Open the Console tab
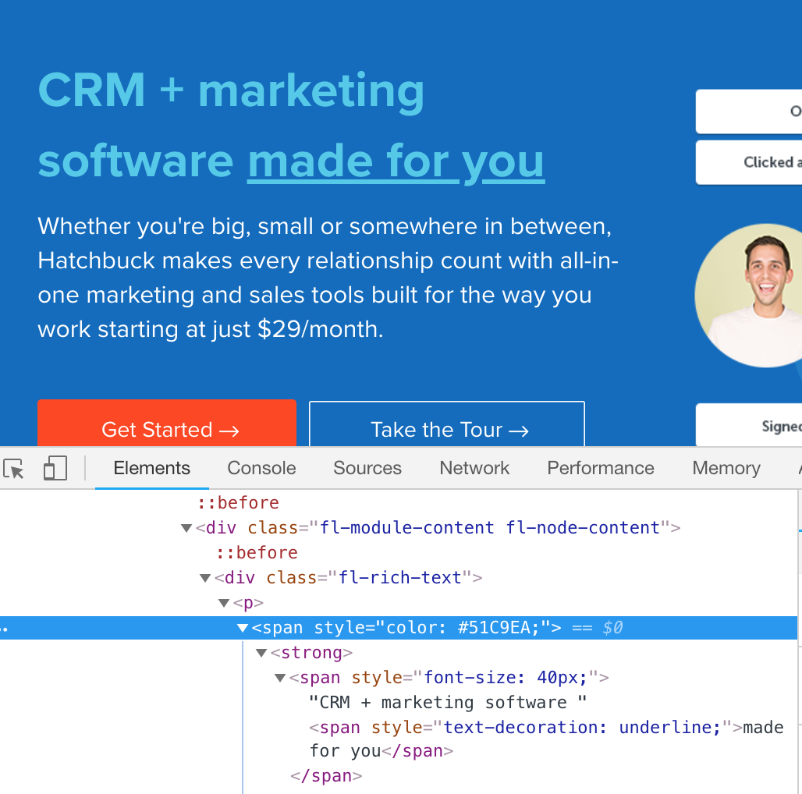The height and width of the screenshot is (794, 802). pyautogui.click(x=261, y=468)
